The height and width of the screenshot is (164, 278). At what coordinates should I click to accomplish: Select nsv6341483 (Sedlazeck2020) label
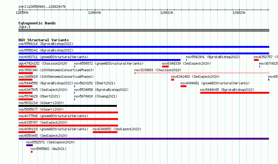click(195, 77)
